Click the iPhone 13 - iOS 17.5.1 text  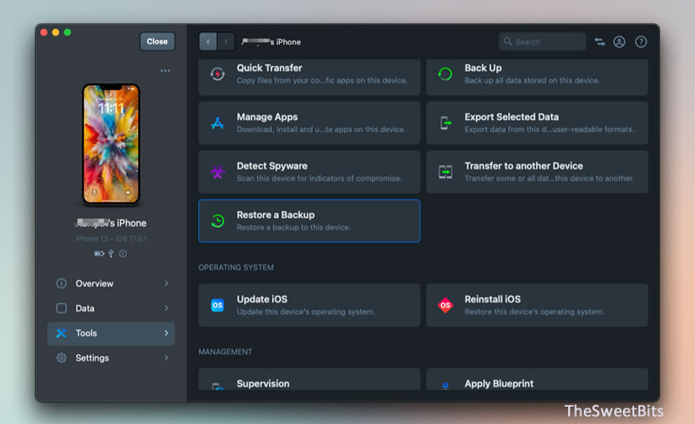point(111,239)
